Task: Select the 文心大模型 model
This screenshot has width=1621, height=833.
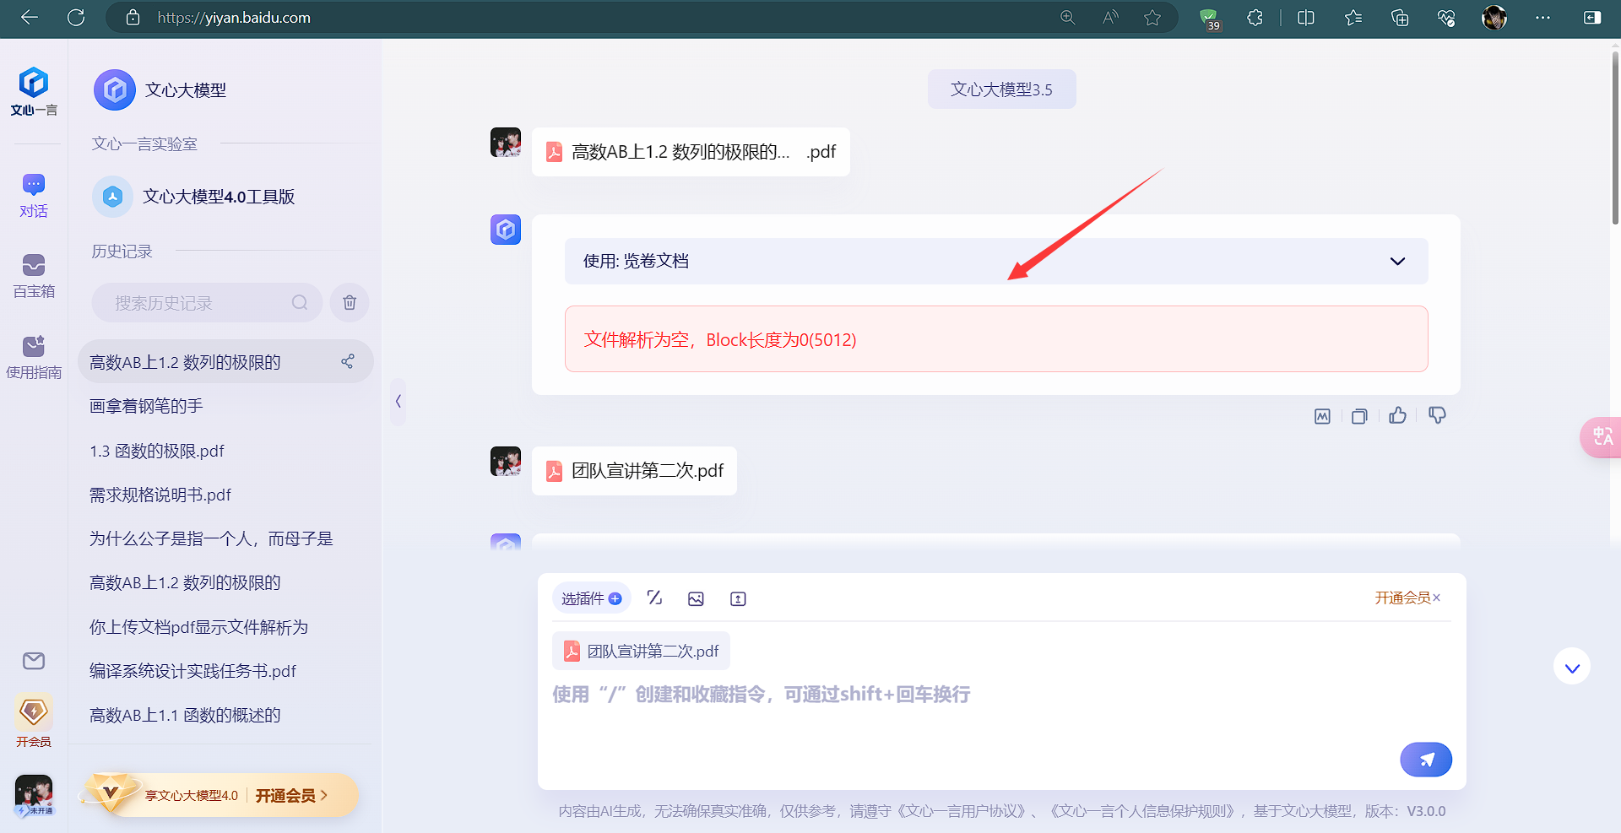Action: 160,89
